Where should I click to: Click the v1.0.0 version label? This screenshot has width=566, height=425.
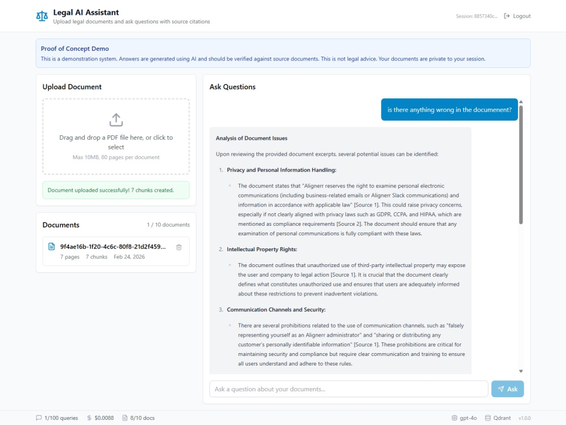click(x=525, y=418)
